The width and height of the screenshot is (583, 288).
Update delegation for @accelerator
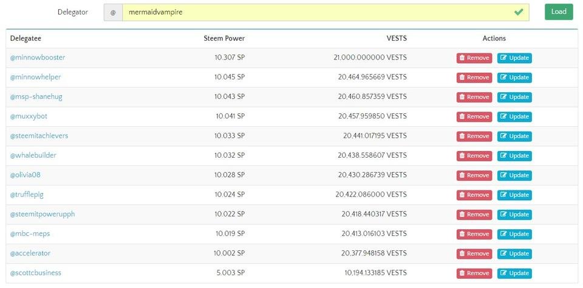click(514, 254)
